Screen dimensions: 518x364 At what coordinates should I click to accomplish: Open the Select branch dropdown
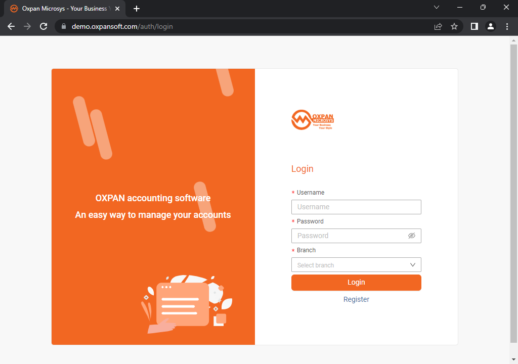(356, 264)
